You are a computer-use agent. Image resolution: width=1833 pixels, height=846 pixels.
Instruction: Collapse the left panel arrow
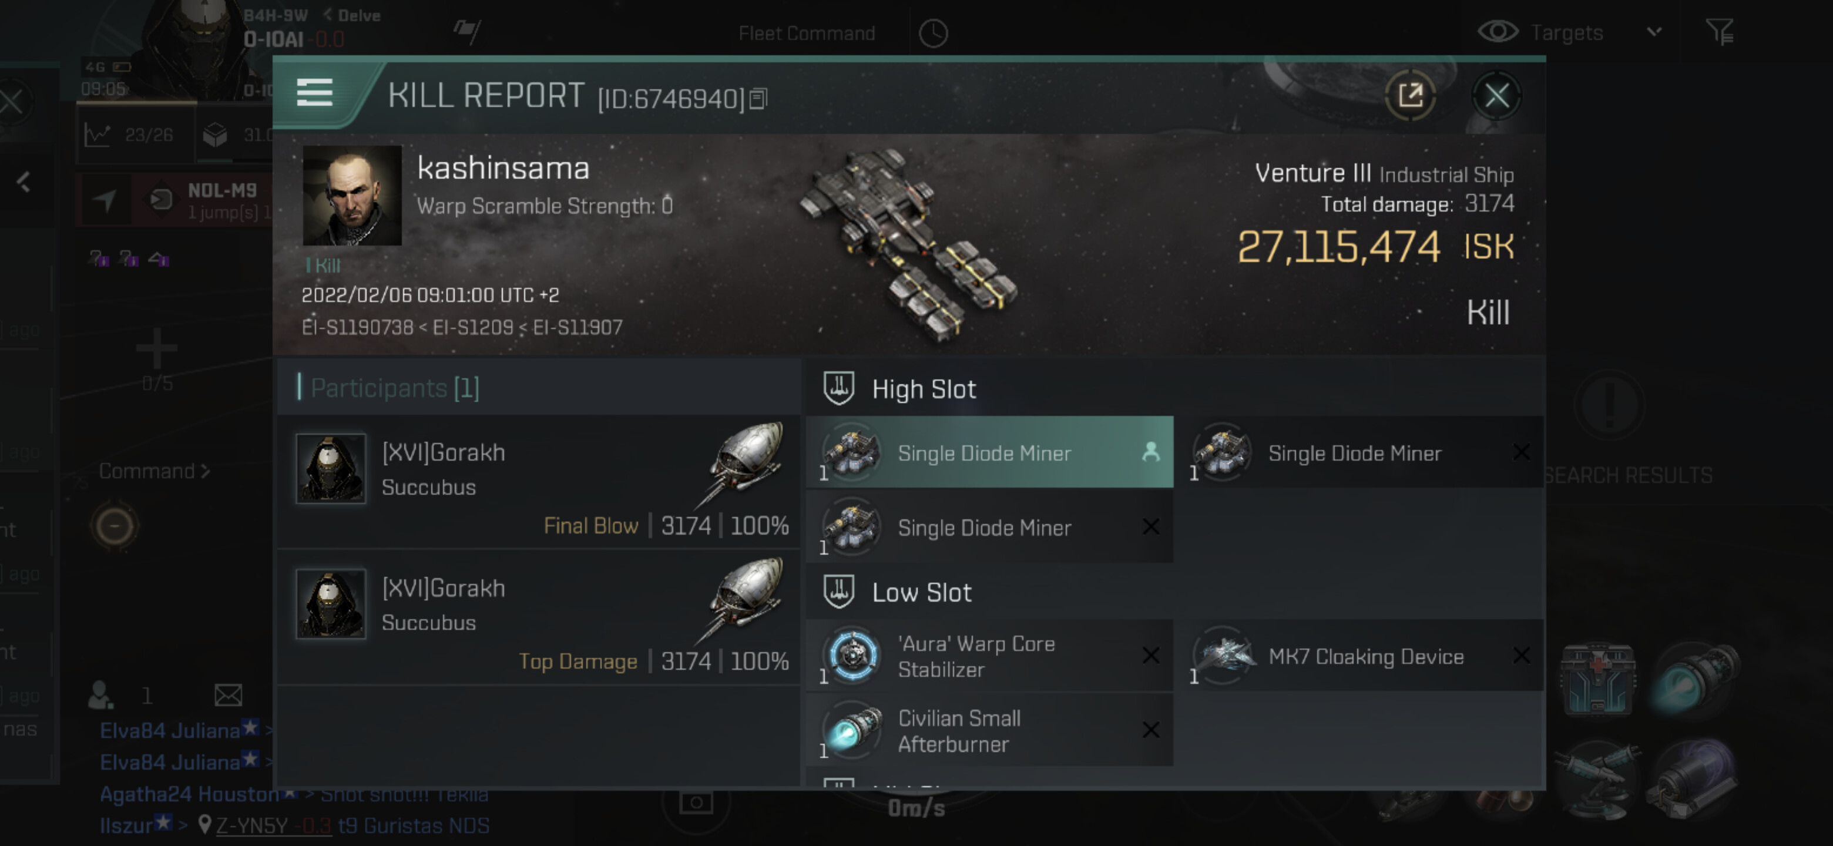23,182
